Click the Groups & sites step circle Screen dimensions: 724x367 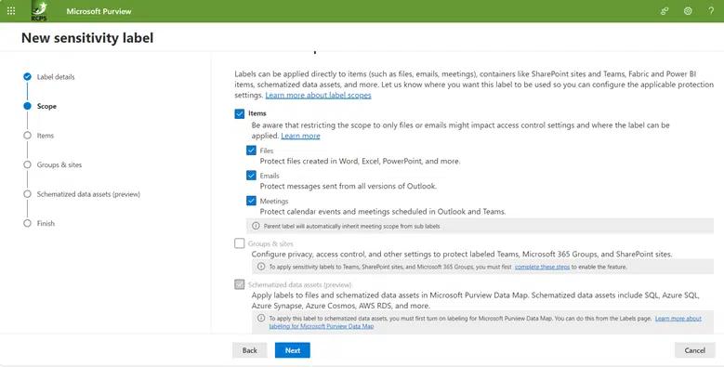27,164
